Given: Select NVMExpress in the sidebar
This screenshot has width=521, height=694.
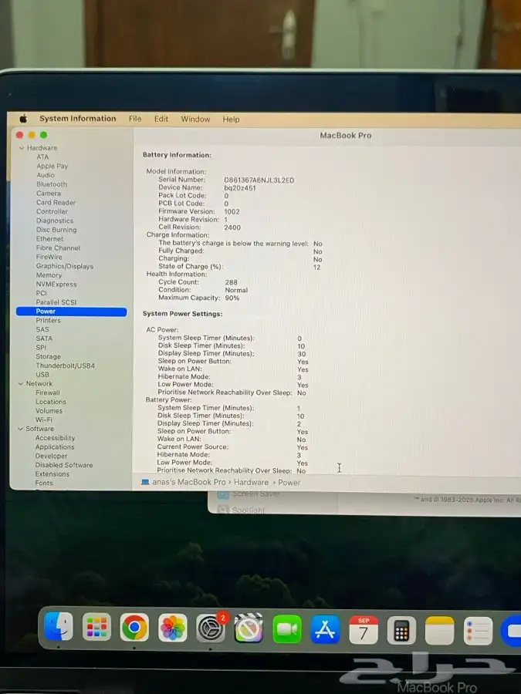Looking at the screenshot, I should click(56, 284).
